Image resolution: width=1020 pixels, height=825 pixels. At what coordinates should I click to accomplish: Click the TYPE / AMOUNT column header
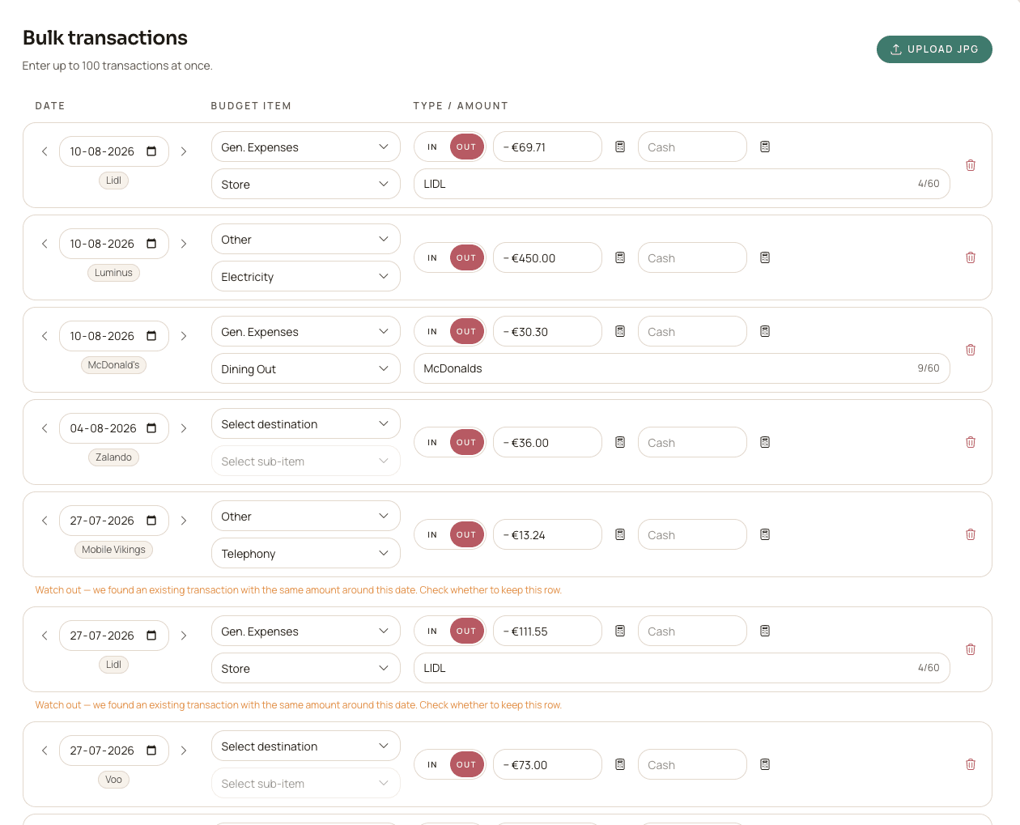(461, 105)
